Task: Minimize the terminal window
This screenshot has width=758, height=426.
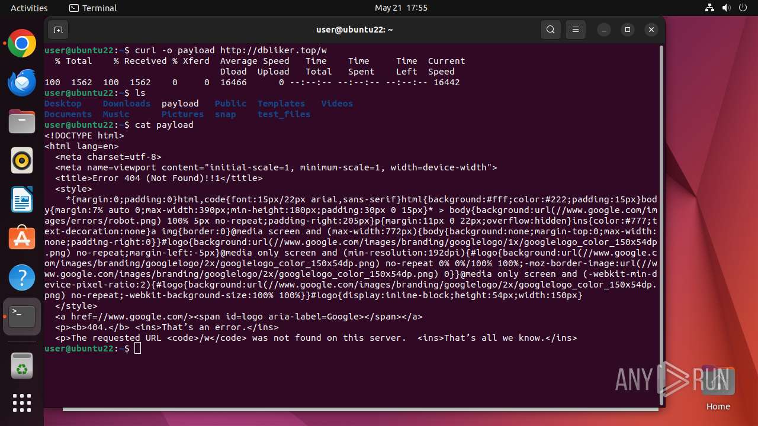Action: [x=603, y=30]
